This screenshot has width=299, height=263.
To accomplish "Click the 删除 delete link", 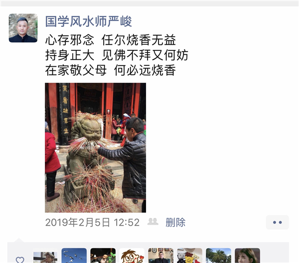I will 175,223.
